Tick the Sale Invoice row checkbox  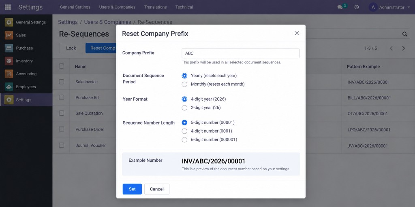(x=62, y=82)
